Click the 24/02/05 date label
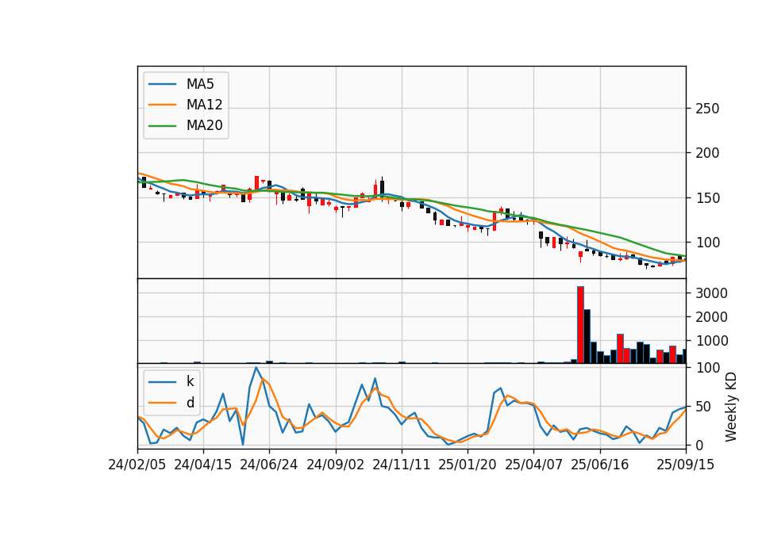Viewport: 762px width, 547px height. click(x=137, y=465)
